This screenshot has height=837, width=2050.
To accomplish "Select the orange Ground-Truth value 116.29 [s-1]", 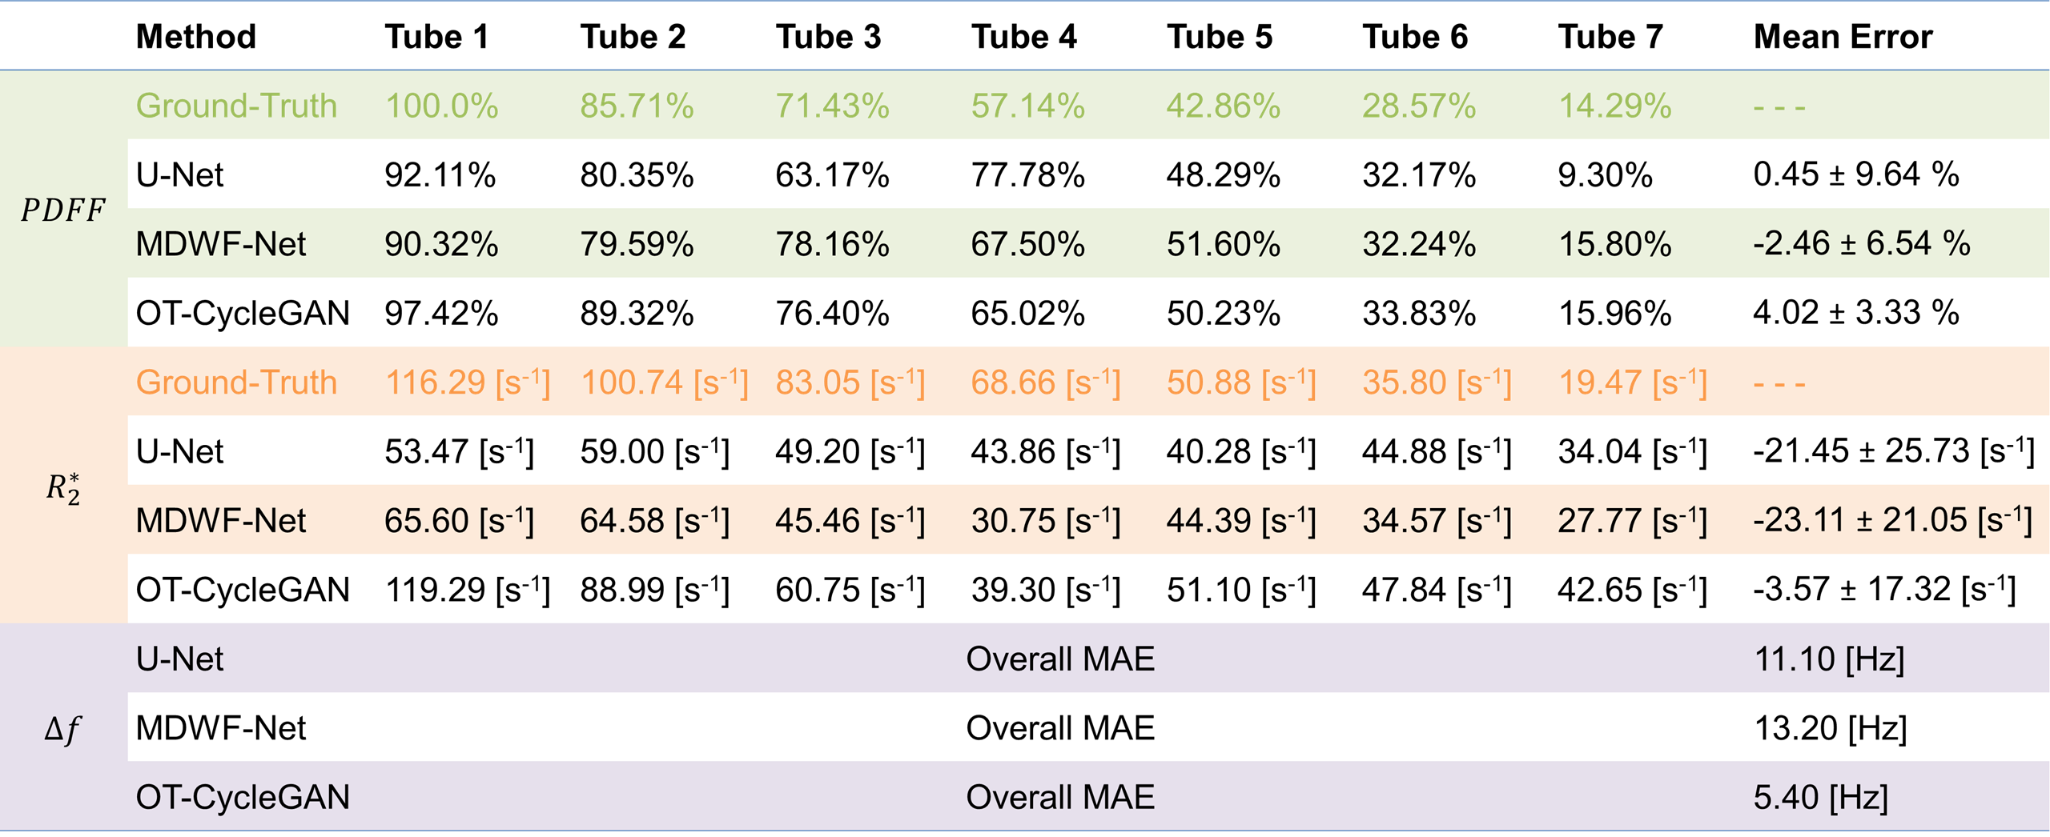I will 468,382.
